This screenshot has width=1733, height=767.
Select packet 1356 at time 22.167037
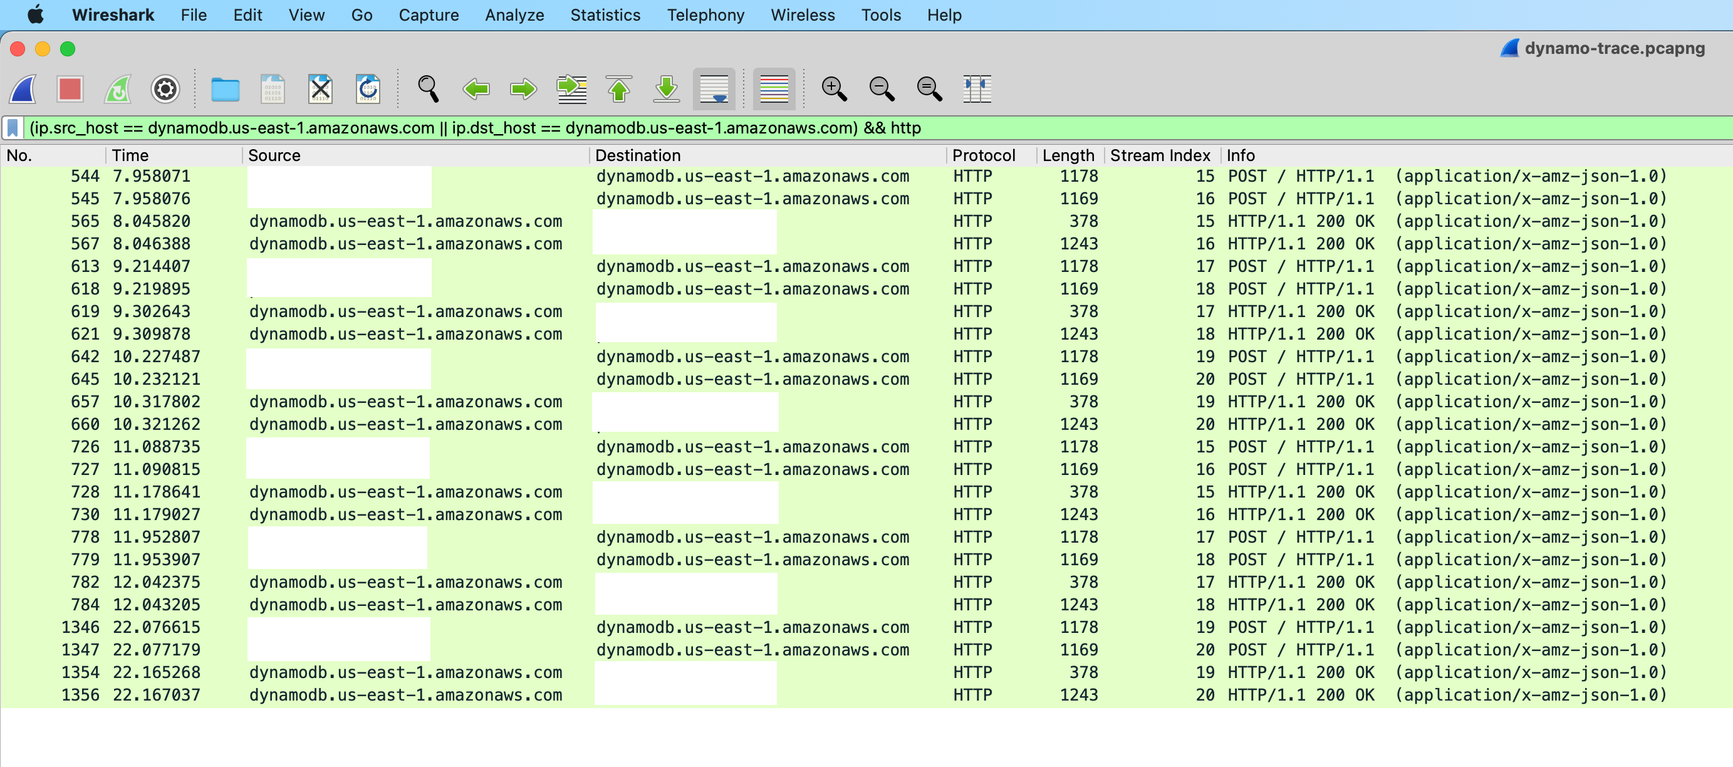[x=866, y=695]
